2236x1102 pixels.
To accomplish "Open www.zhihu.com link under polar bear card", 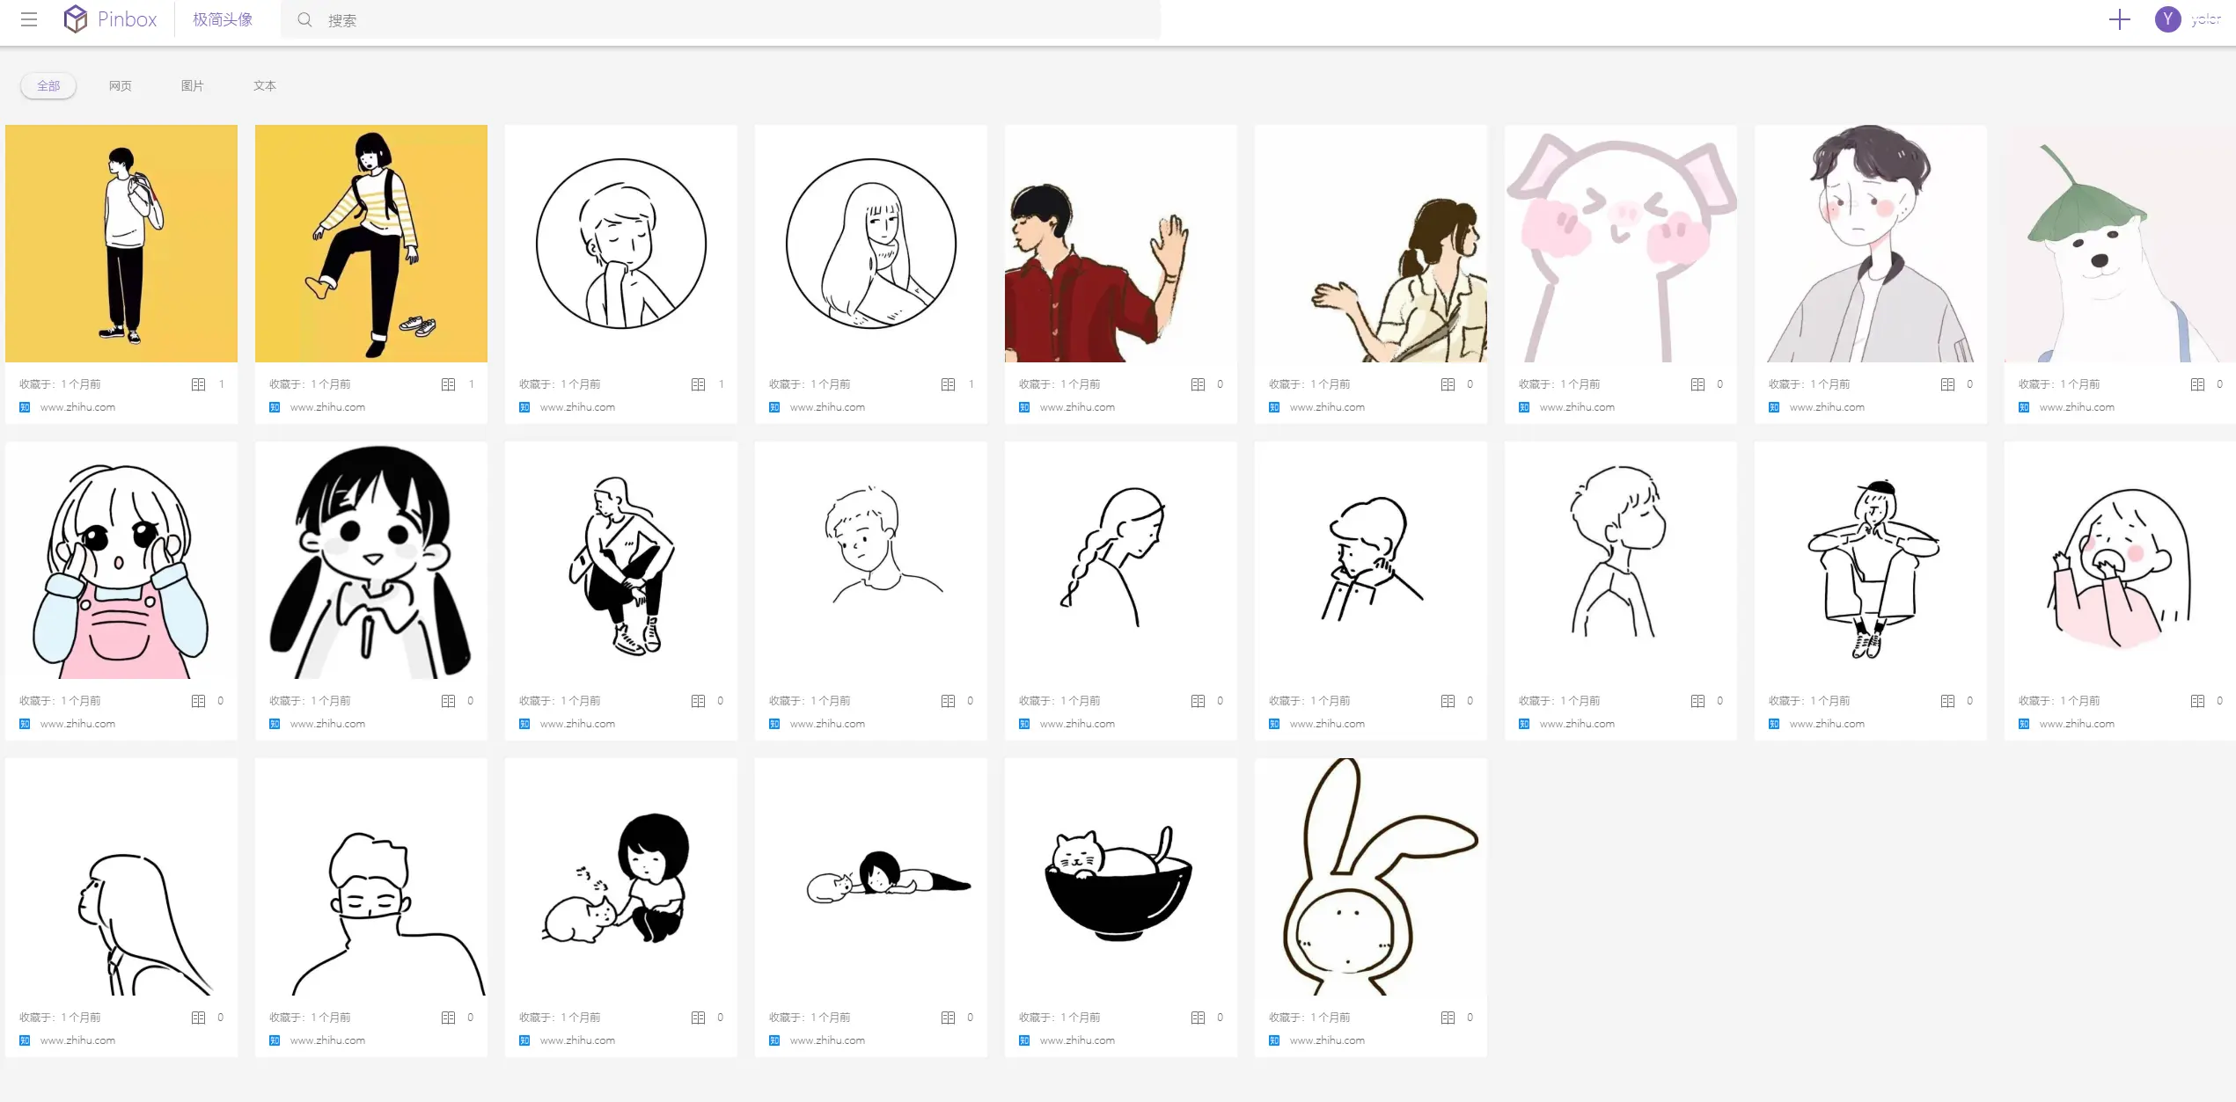I will pyautogui.click(x=2077, y=407).
